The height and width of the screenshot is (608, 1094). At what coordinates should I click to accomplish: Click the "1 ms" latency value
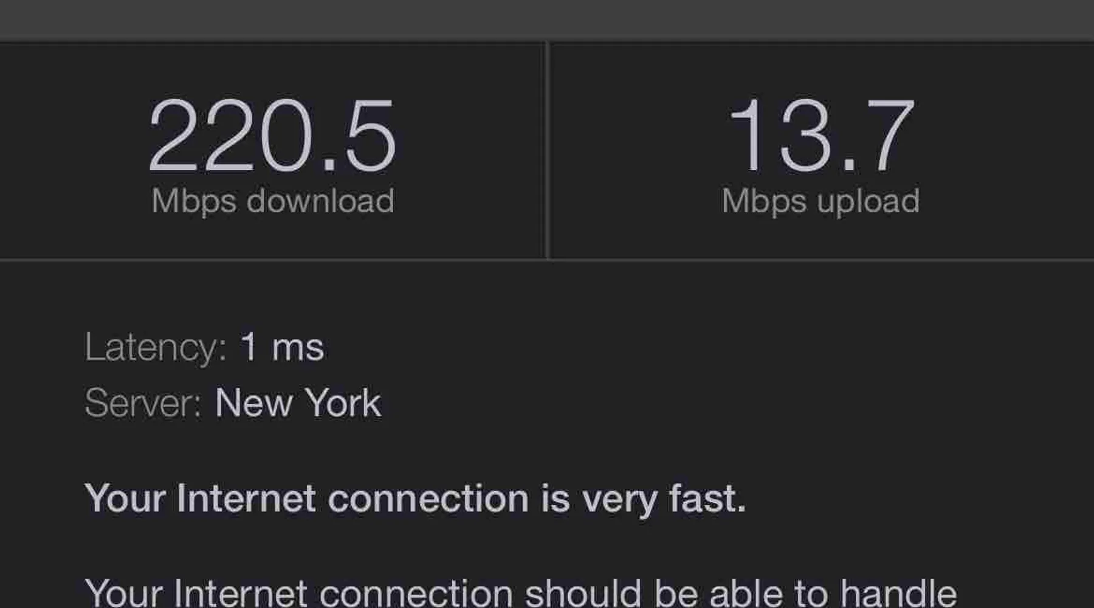282,347
